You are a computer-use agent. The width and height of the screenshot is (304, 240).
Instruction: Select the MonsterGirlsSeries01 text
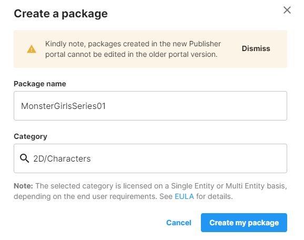coord(64,106)
